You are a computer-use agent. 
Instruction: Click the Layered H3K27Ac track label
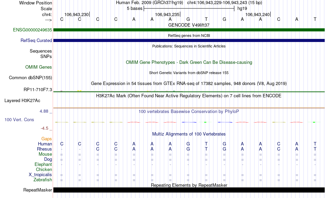(x=22, y=101)
